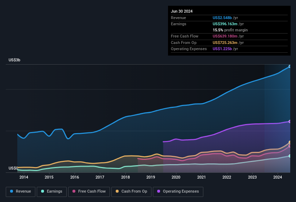296x202 pixels.
Task: Click the US$0 y-axis label
Action: (x=13, y=168)
